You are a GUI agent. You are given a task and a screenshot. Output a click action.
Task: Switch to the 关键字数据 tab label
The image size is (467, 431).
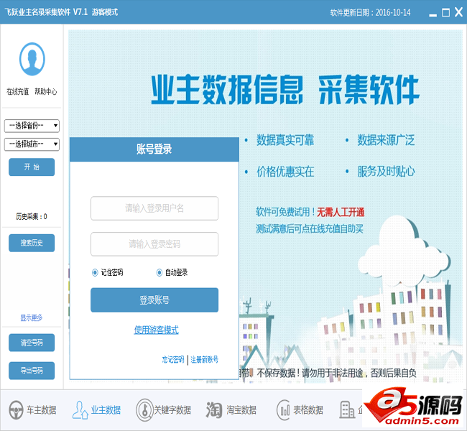pos(172,410)
